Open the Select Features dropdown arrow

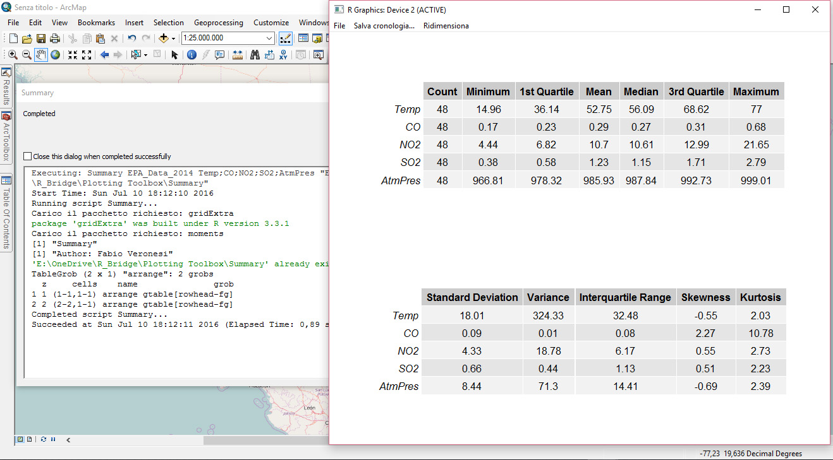tap(146, 55)
